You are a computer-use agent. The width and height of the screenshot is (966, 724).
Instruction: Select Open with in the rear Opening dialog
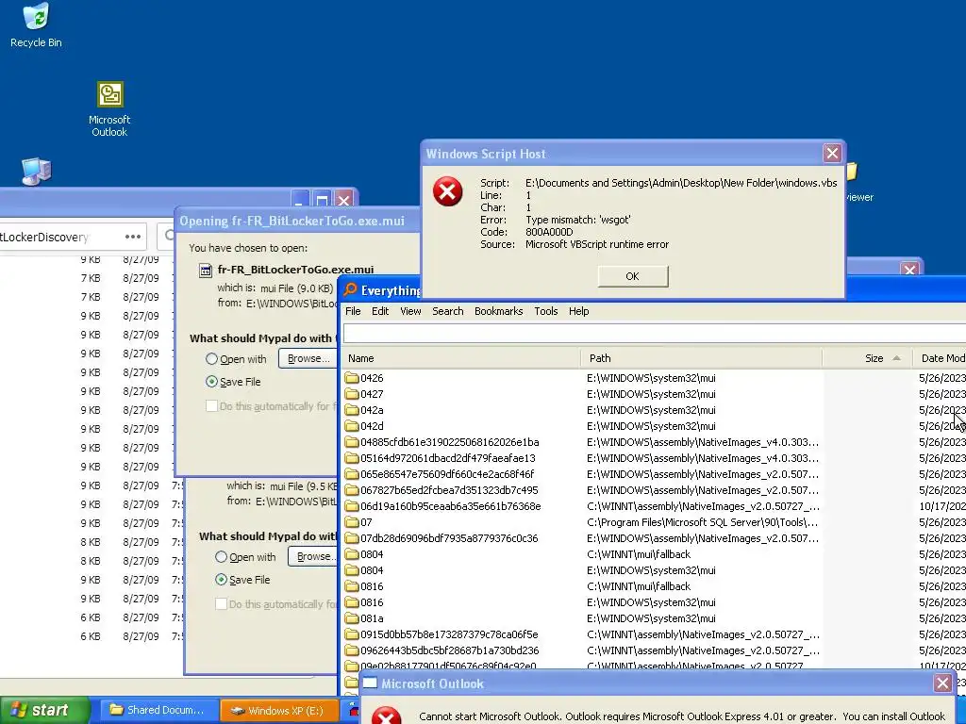click(221, 557)
